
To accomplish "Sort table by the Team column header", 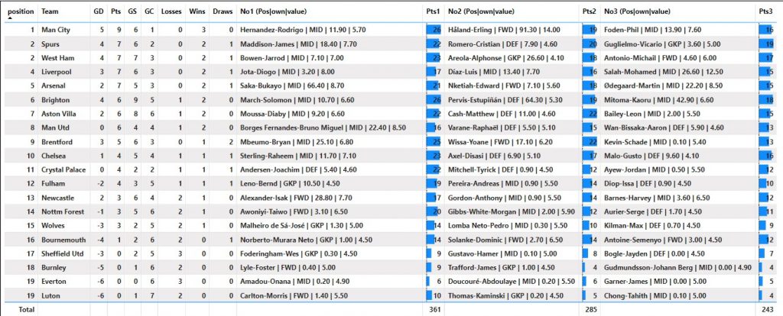I will [50, 11].
